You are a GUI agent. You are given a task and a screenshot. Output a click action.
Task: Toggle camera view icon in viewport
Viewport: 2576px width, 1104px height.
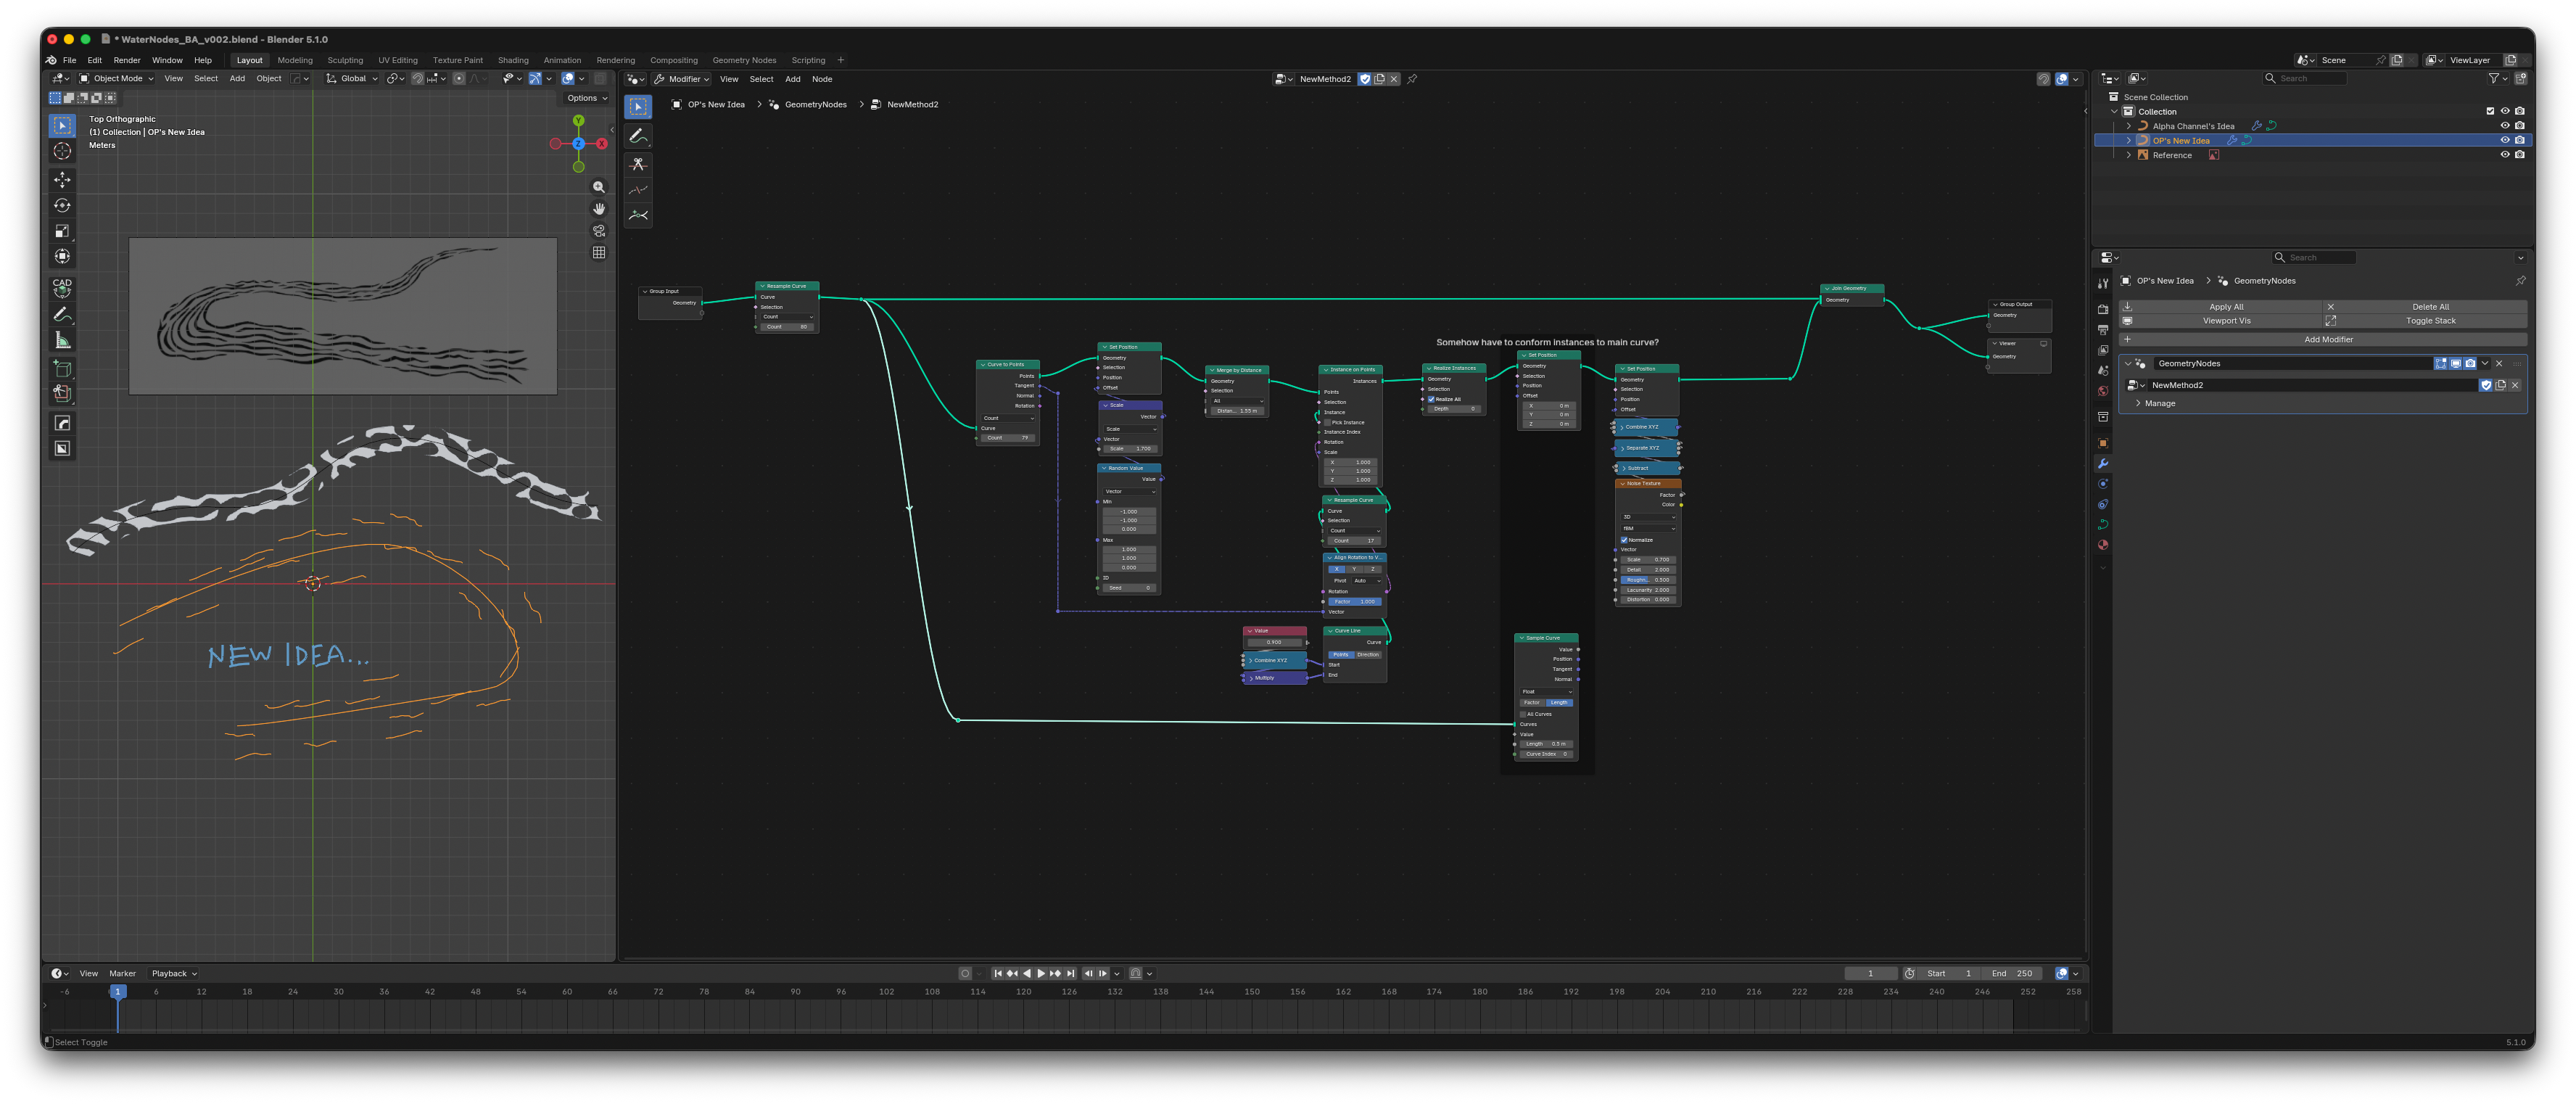pos(599,231)
